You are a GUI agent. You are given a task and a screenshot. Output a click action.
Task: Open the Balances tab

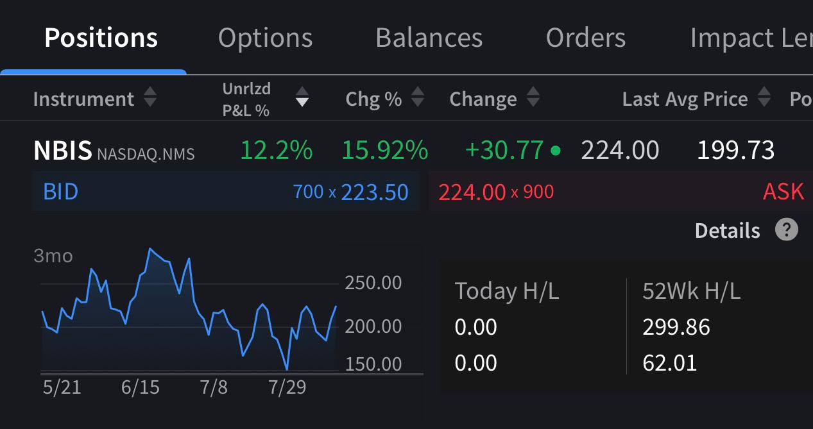(x=429, y=38)
